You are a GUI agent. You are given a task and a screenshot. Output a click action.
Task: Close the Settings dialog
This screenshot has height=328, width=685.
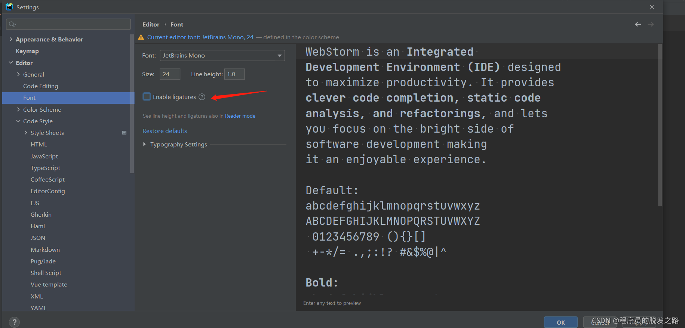pos(652,7)
